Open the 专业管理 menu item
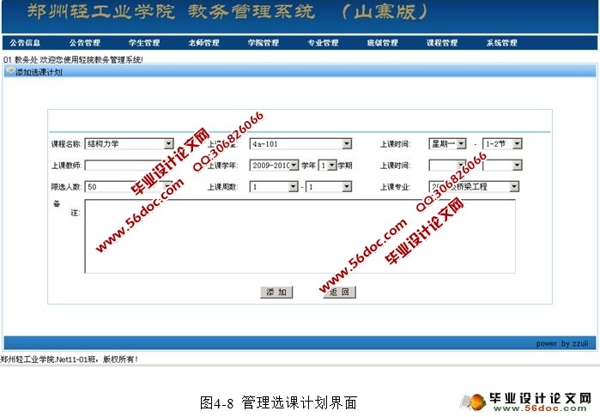Screen dimensions: 600x417 point(323,43)
